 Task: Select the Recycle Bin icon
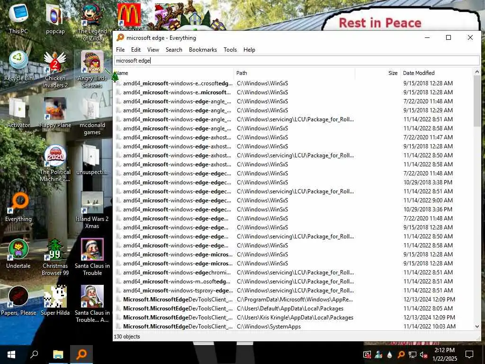(x=18, y=65)
